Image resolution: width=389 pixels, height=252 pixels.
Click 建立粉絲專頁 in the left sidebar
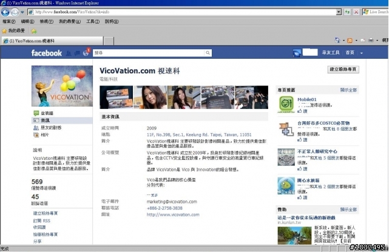pos(46,213)
